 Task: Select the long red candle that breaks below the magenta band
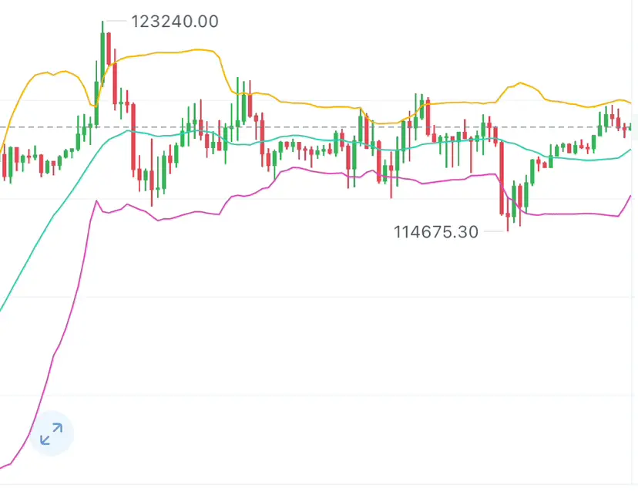[502, 177]
